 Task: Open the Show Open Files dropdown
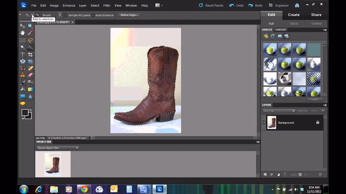(57, 148)
